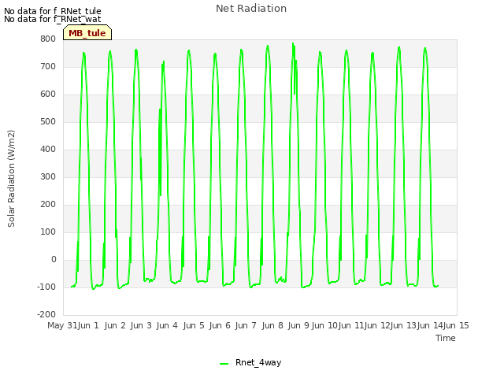Click the 0 y-axis tick label
Screen dimensions: 504x378
pyautogui.click(x=54, y=260)
